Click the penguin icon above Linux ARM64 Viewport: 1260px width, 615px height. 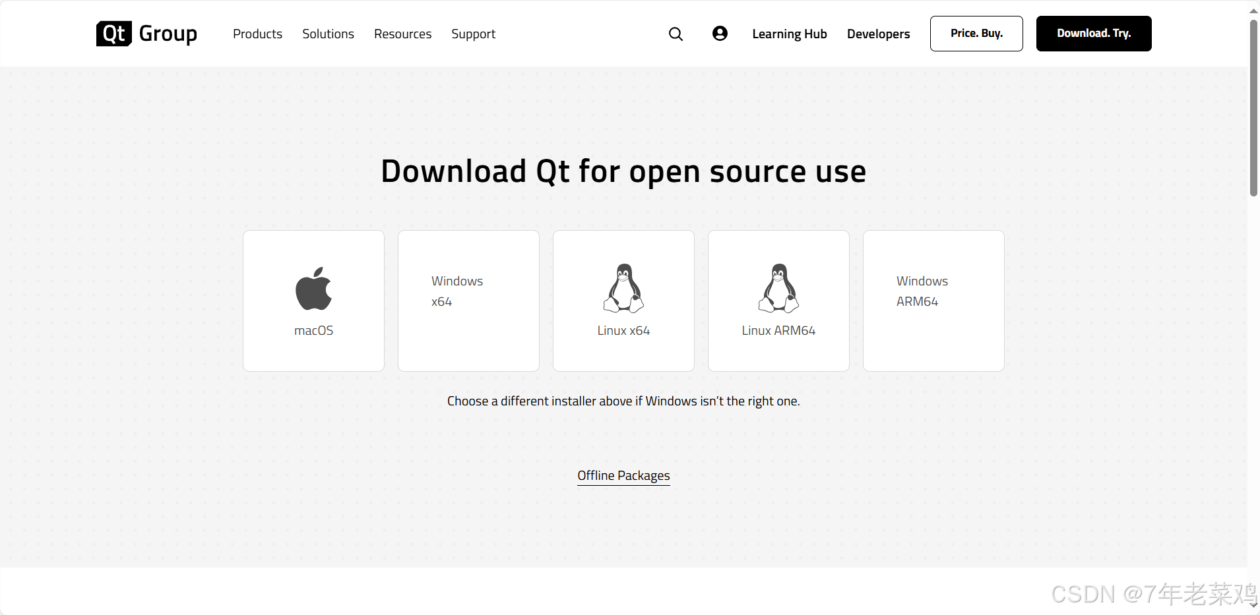[778, 288]
